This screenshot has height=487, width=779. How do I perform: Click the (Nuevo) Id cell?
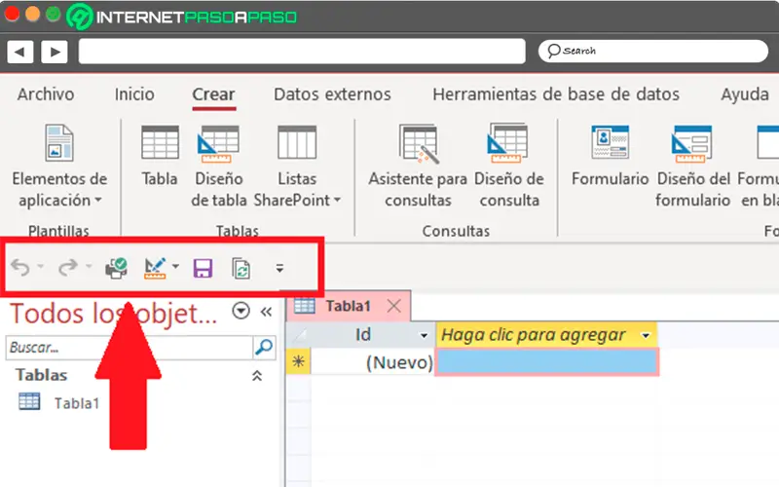coord(373,361)
